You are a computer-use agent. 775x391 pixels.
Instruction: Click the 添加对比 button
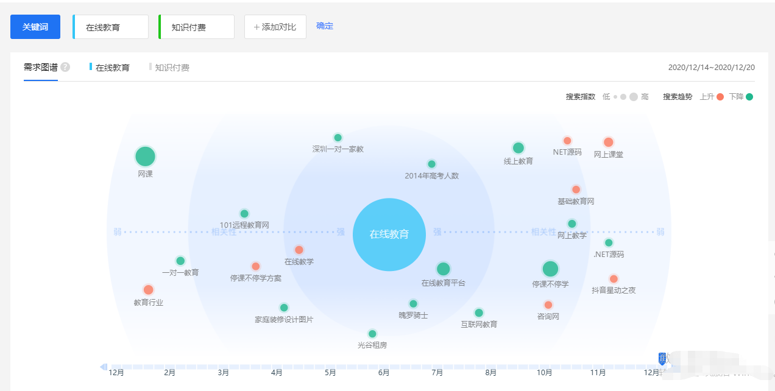275,27
